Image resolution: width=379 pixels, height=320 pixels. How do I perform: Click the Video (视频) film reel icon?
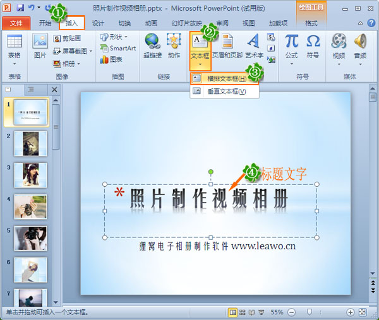(339, 41)
